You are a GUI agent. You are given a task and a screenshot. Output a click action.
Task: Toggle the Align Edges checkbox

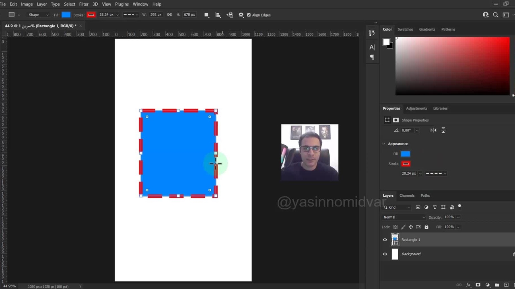[x=249, y=15]
